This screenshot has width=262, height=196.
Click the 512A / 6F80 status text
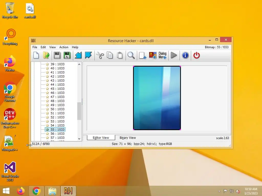(41, 144)
